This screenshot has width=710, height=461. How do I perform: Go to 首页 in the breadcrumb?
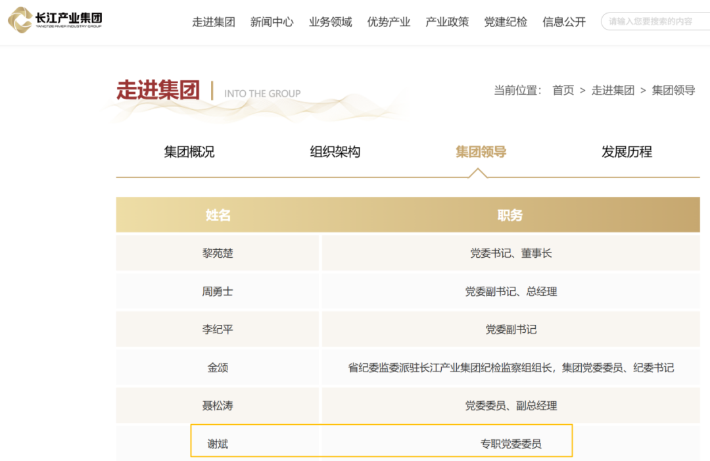tap(563, 90)
